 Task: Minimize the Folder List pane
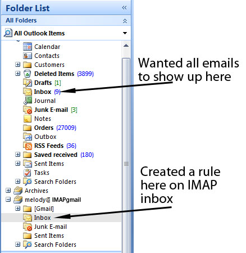pyautogui.click(x=124, y=8)
